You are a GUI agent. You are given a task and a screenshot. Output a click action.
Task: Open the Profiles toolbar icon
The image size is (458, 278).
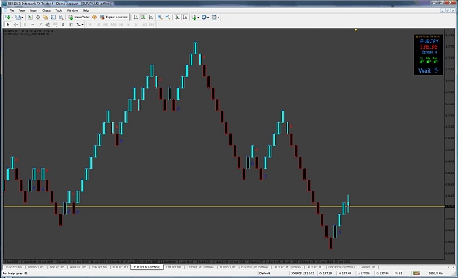[x=18, y=18]
